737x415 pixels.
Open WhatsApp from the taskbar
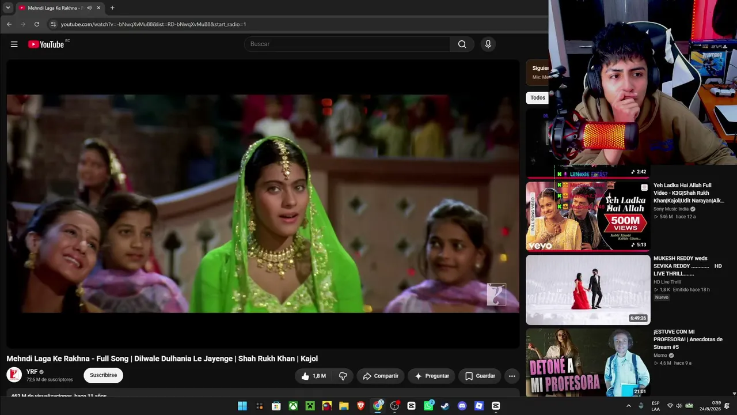[428, 406]
